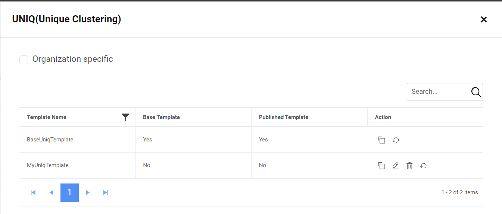This screenshot has width=502, height=214.
Task: Close the UNIQ(Unique Clustering) dialog
Action: coord(484,19)
